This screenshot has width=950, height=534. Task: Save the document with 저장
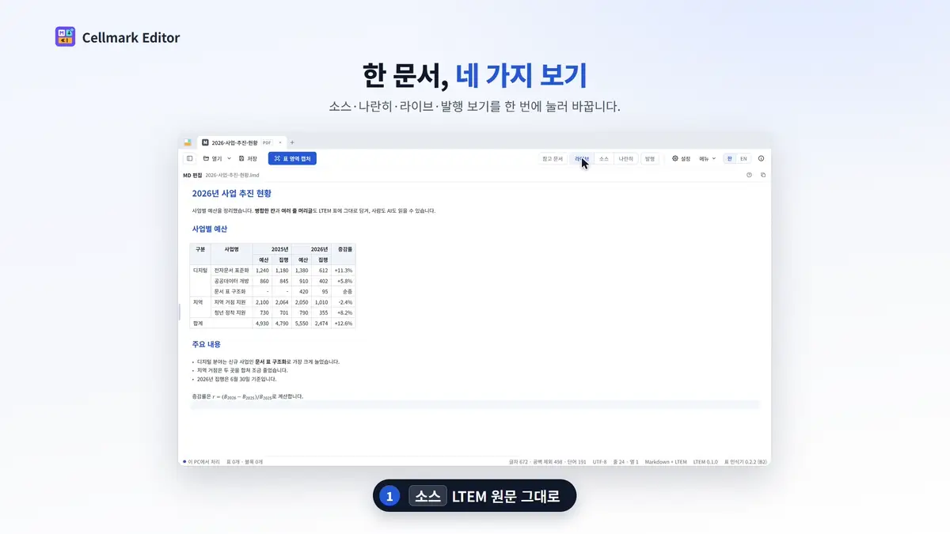pyautogui.click(x=249, y=158)
